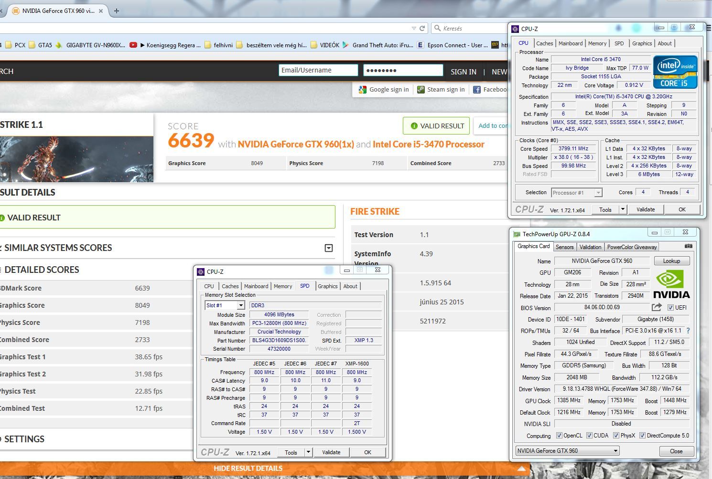Click the Graphics Score 8049 value

257,163
